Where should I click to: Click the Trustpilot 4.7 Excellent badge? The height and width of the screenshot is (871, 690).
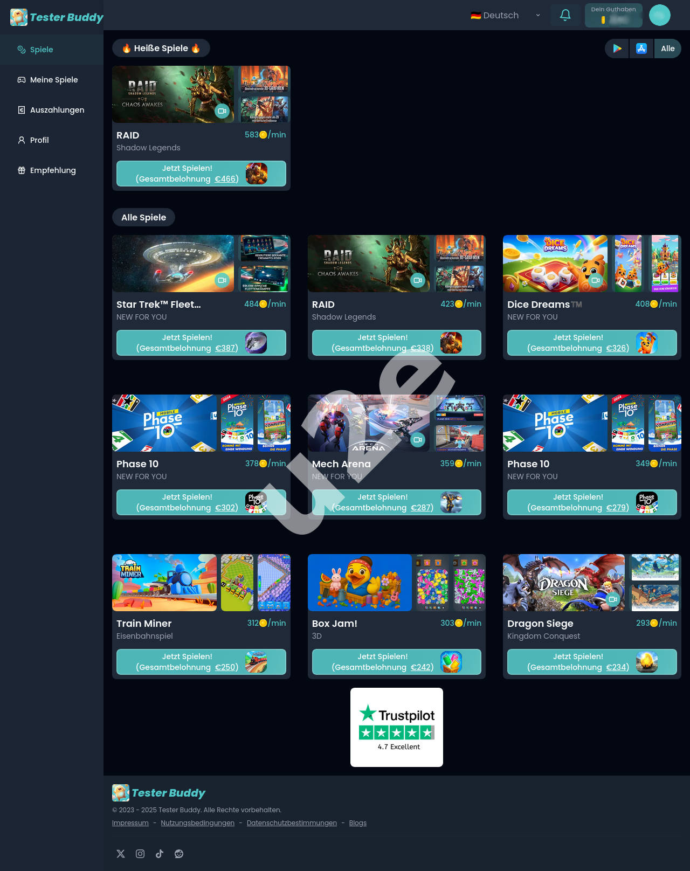(x=397, y=727)
